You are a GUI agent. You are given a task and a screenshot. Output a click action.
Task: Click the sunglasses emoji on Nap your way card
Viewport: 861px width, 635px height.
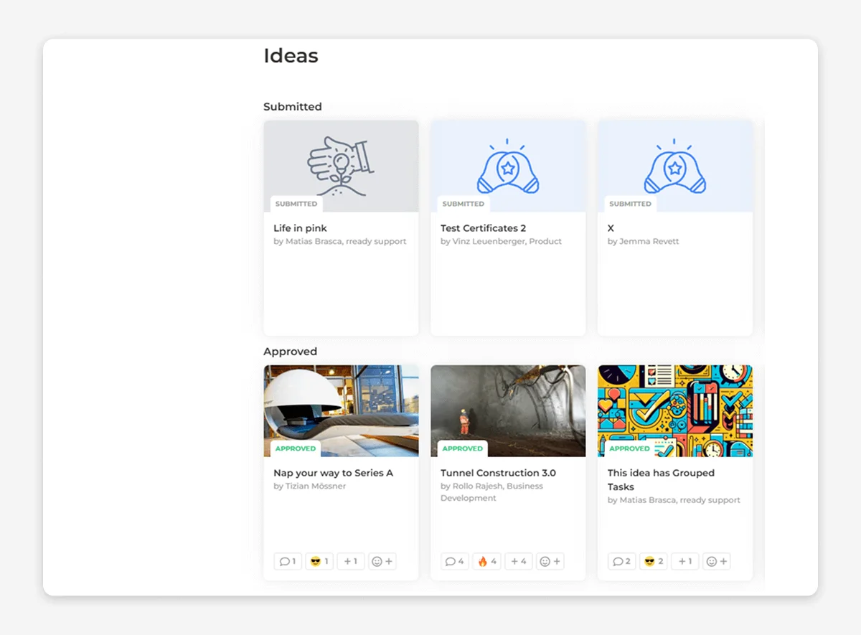[319, 561]
